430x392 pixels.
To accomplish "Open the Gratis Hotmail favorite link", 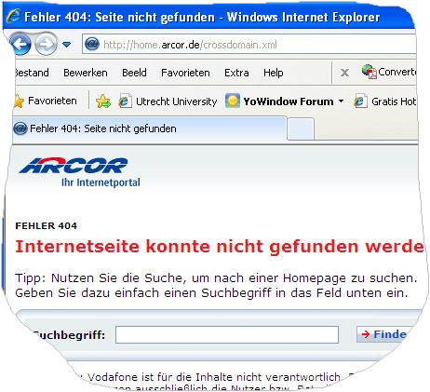I will [385, 101].
